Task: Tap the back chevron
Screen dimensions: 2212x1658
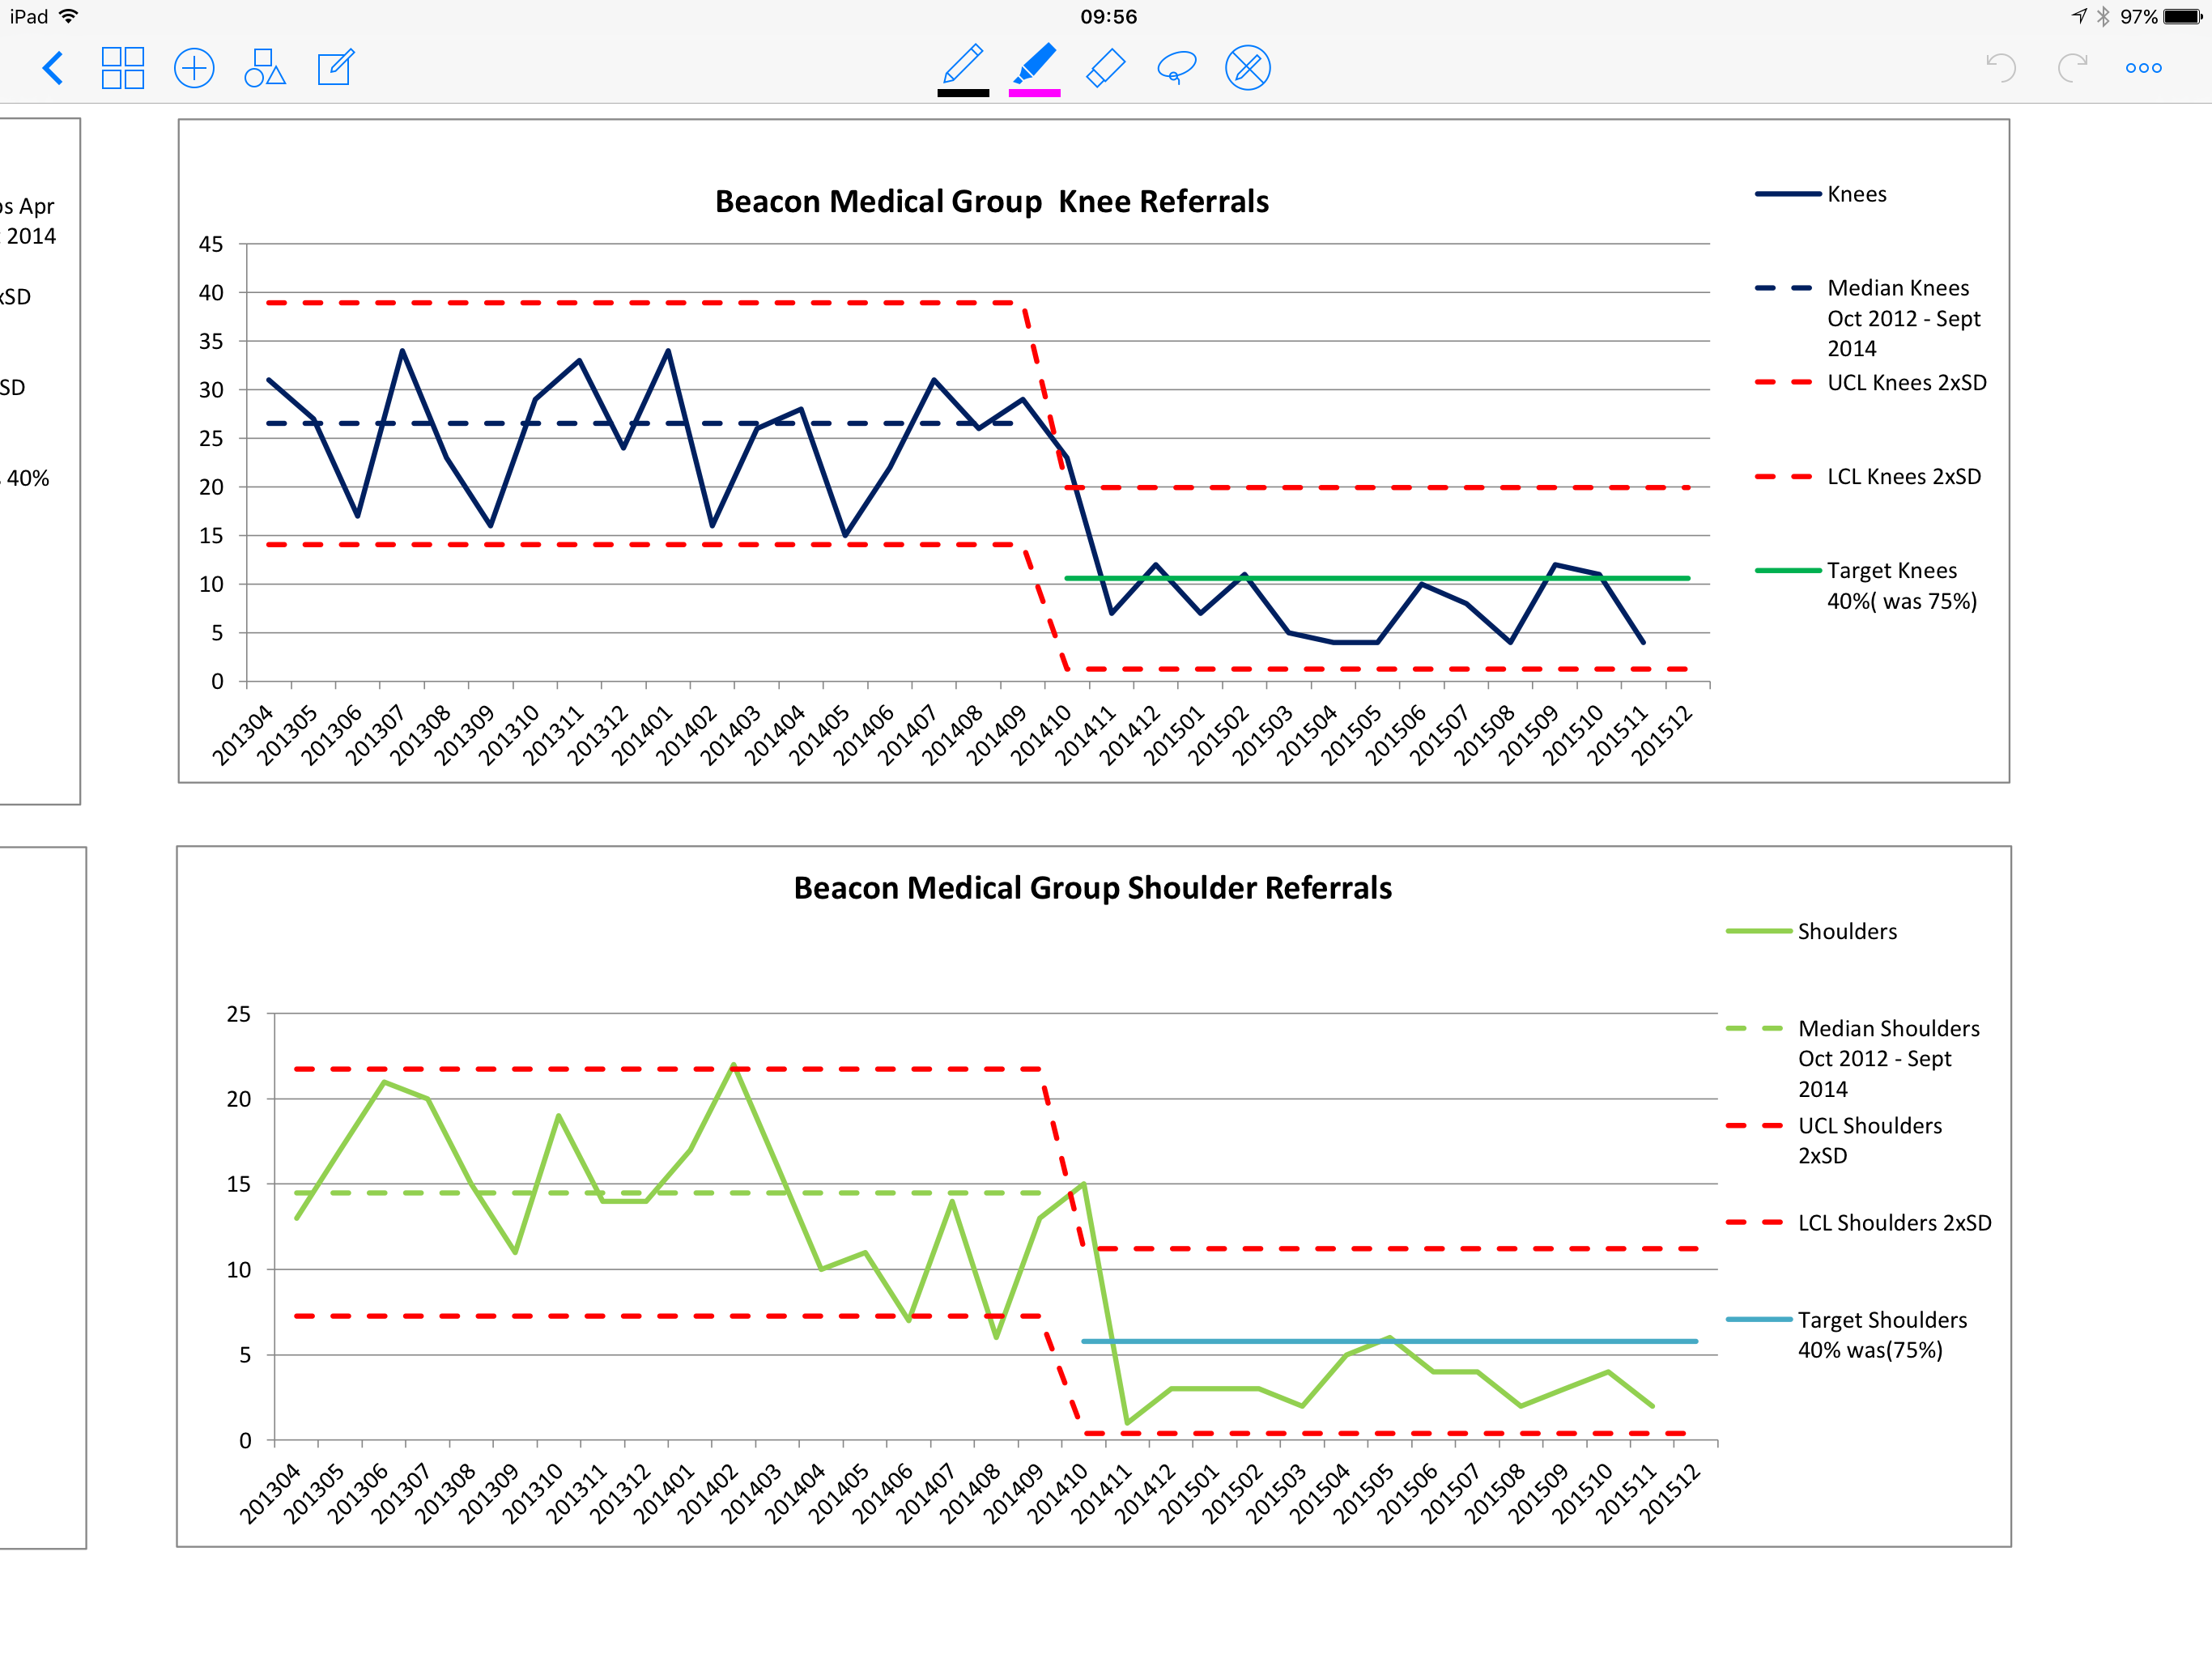Action: (x=53, y=68)
